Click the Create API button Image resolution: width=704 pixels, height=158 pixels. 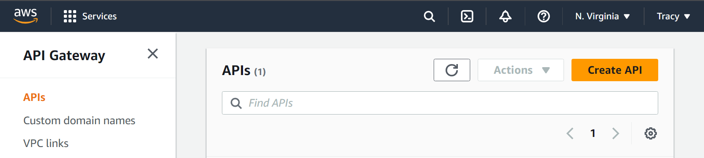click(x=615, y=70)
